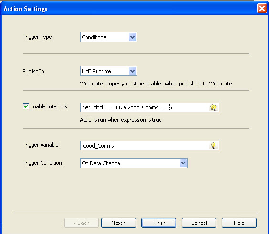The image size is (269, 234).
Task: Click the lightbulb icon in Trigger Variable field
Action: (x=213, y=146)
